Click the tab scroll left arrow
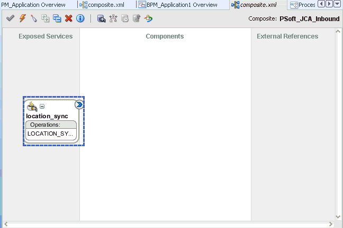This screenshot has width=343, height=228. coord(321,4)
